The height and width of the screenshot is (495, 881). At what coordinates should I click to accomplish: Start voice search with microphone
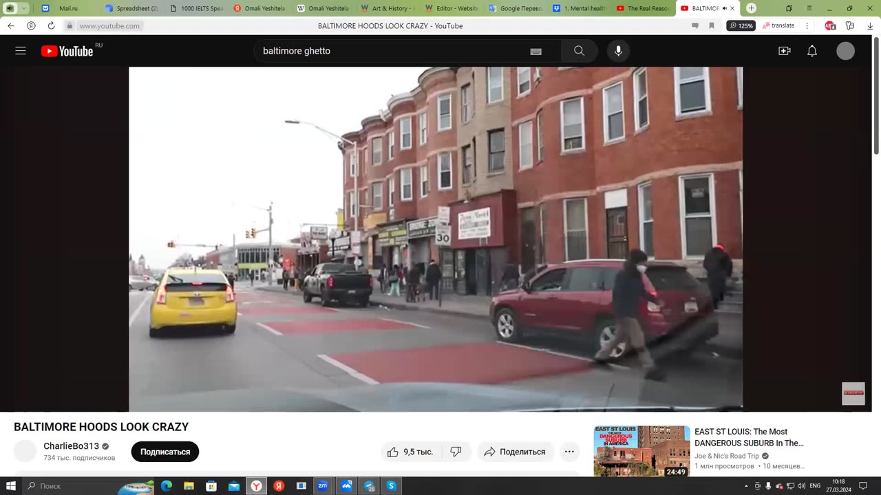click(618, 51)
